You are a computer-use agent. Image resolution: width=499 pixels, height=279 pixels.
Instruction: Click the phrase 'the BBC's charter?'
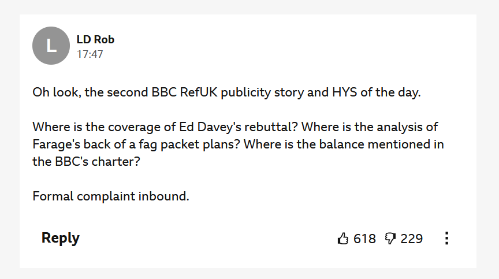(x=87, y=162)
